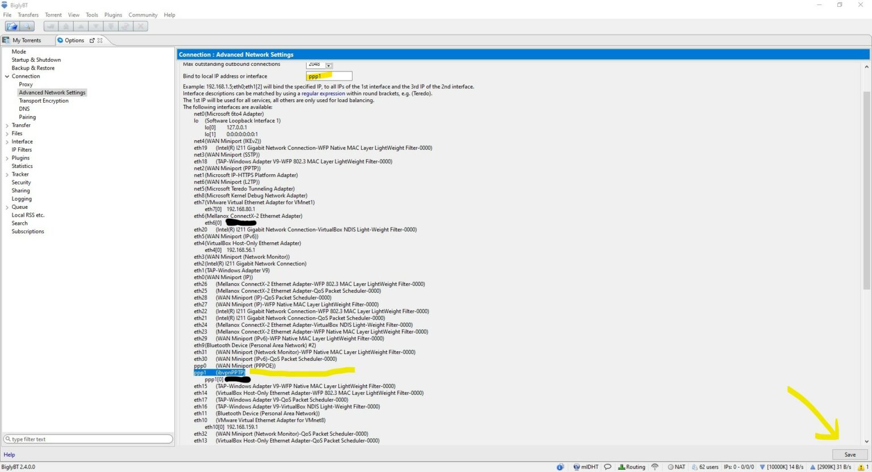The image size is (872, 472).
Task: Expand the Queue tree node
Action: click(x=7, y=207)
